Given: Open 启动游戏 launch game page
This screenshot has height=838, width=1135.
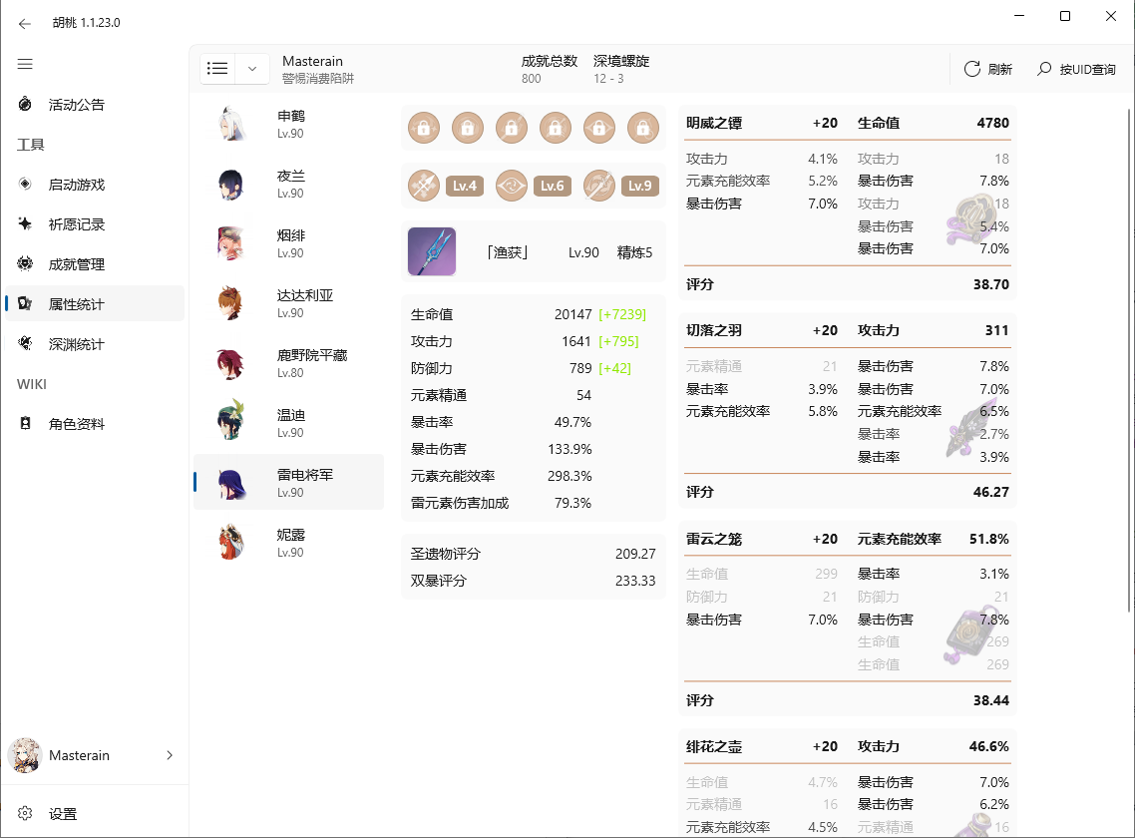Looking at the screenshot, I should pos(76,185).
